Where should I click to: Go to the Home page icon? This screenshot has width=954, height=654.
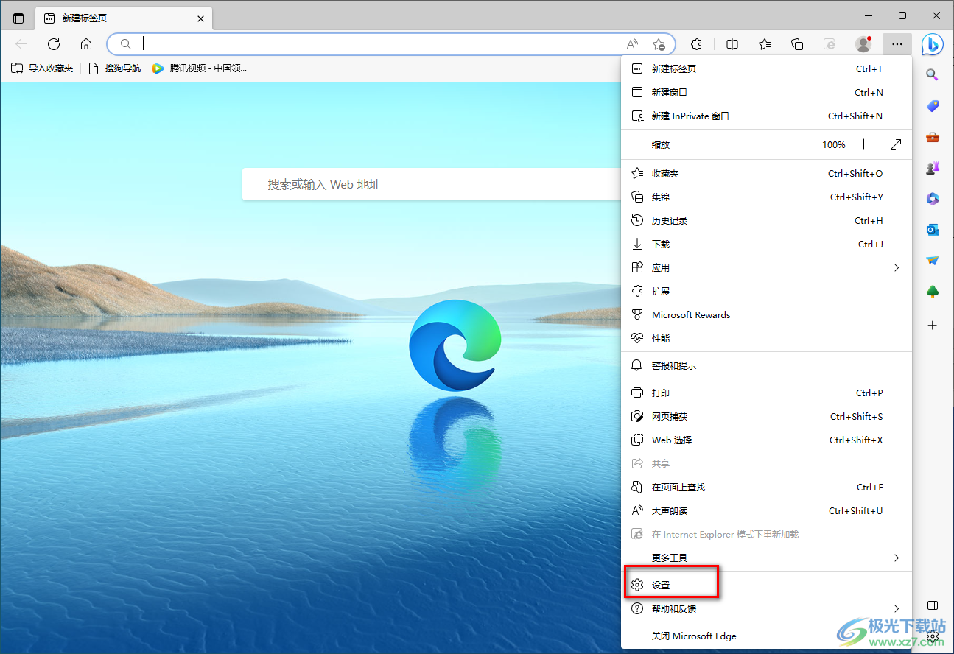[x=86, y=44]
